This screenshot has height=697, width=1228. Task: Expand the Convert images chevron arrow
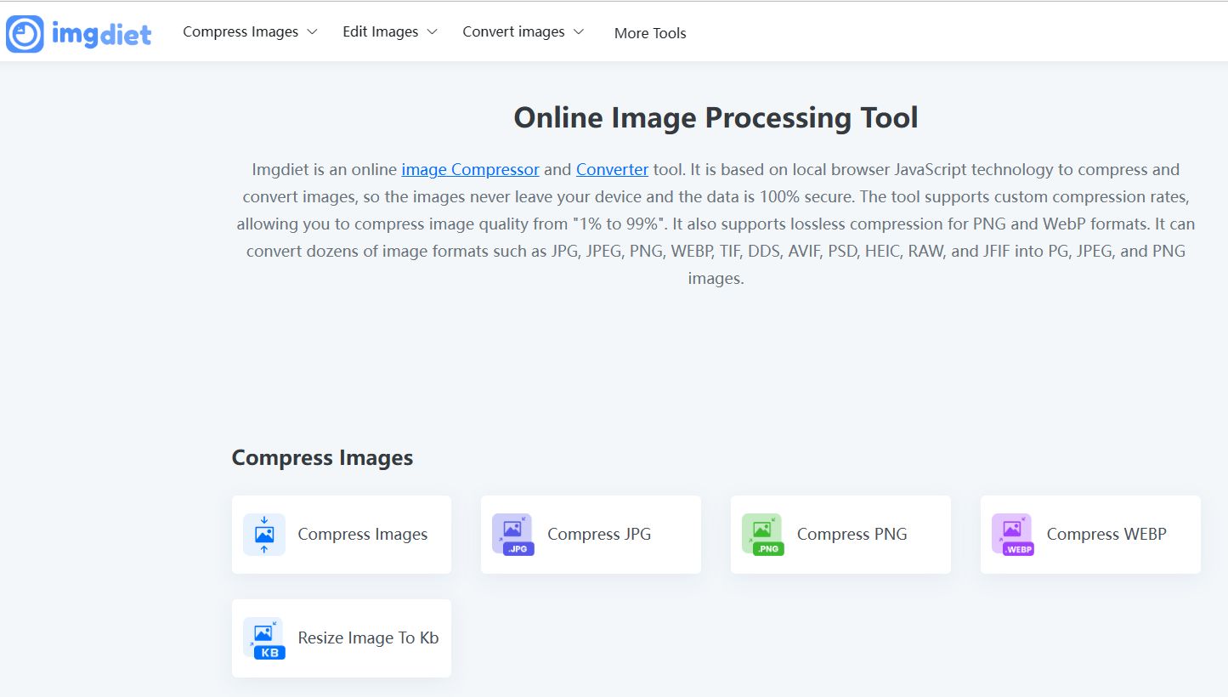coord(579,32)
